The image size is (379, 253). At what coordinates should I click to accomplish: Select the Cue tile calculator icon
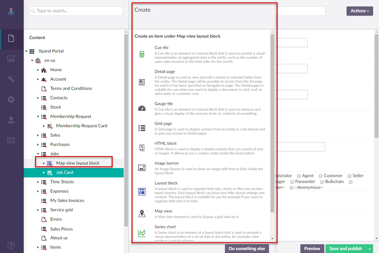coord(142,54)
